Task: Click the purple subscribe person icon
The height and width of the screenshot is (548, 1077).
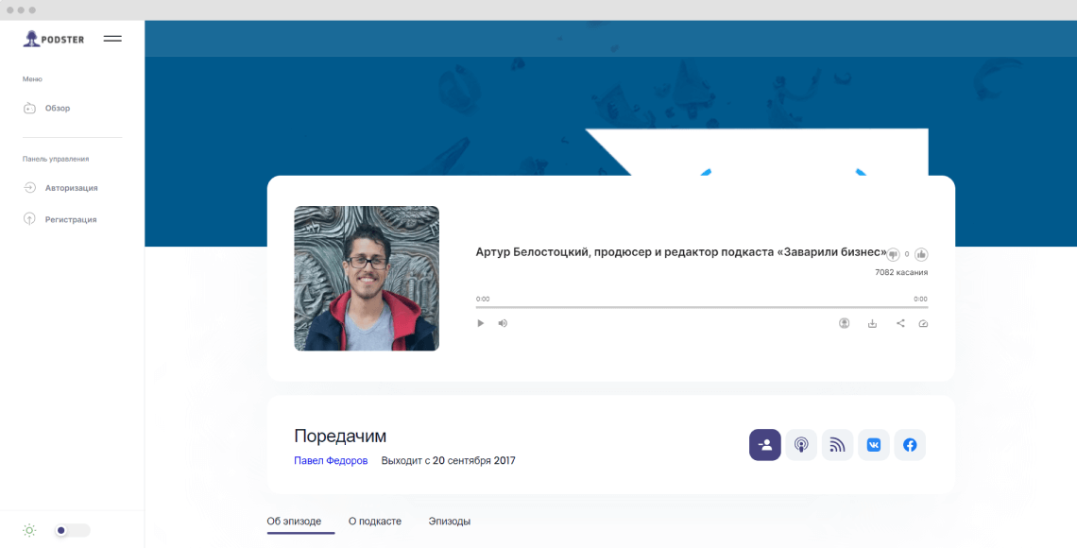Action: tap(764, 444)
